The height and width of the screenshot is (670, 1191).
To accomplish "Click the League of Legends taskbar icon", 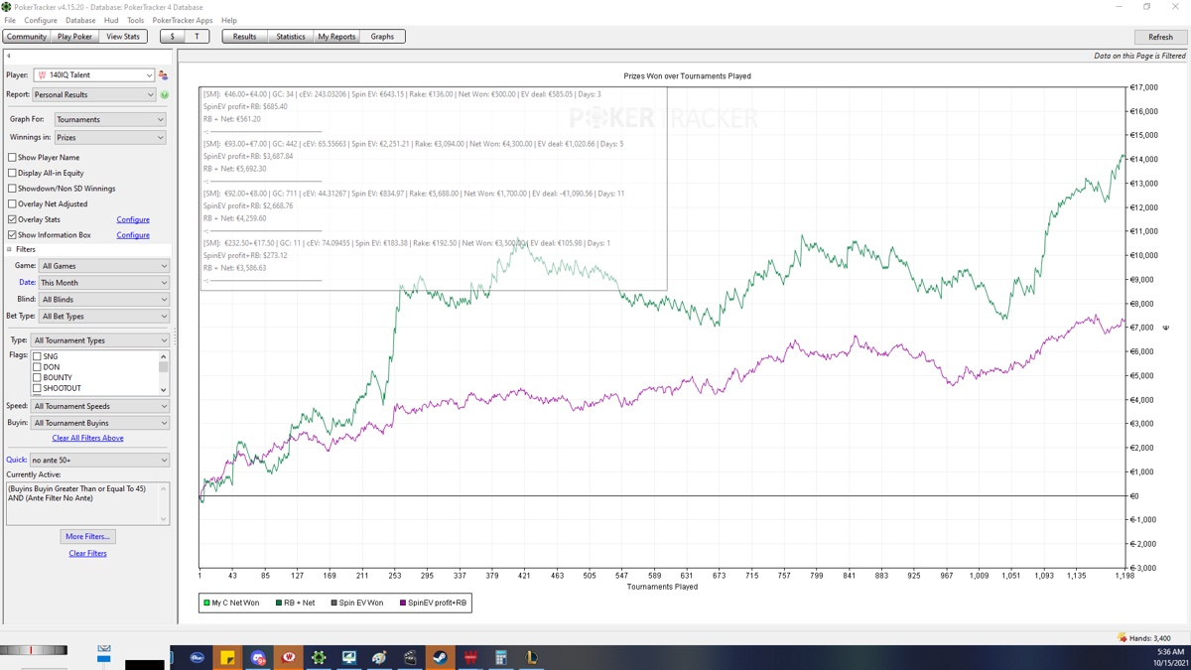I will click(x=532, y=657).
